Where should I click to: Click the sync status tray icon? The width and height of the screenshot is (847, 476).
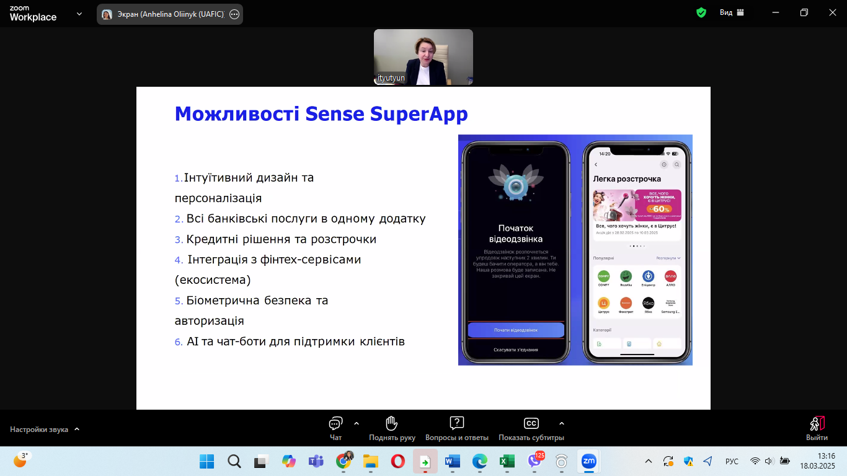coord(668,461)
